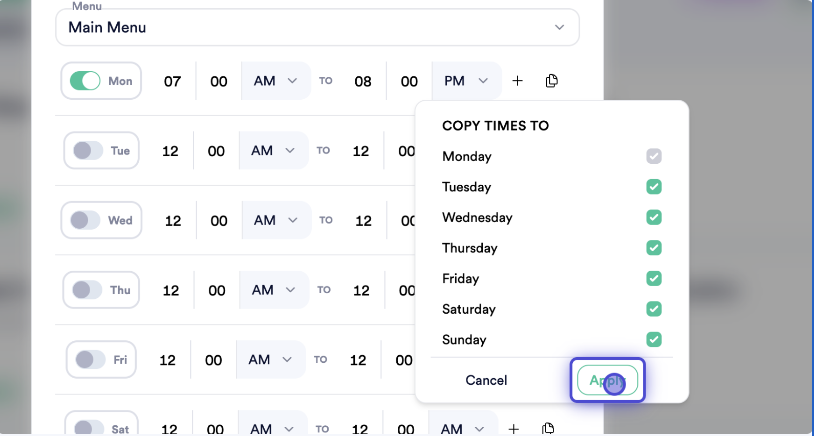Click the 'Sunday' label in popup

click(x=464, y=339)
